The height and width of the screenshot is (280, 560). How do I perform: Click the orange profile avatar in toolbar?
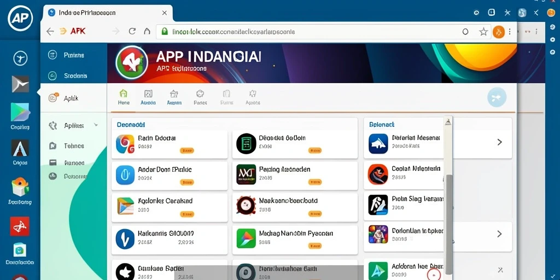[499, 32]
